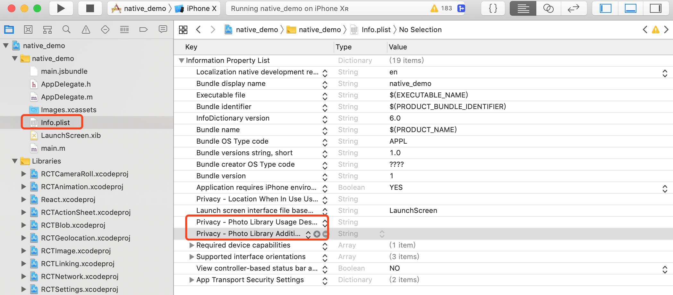The image size is (673, 295).
Task: Click the Stop button in toolbar
Action: tap(90, 8)
